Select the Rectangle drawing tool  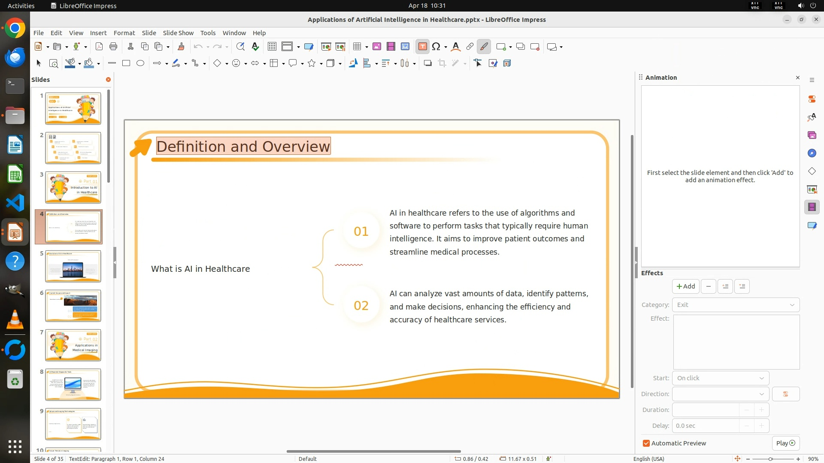click(126, 63)
